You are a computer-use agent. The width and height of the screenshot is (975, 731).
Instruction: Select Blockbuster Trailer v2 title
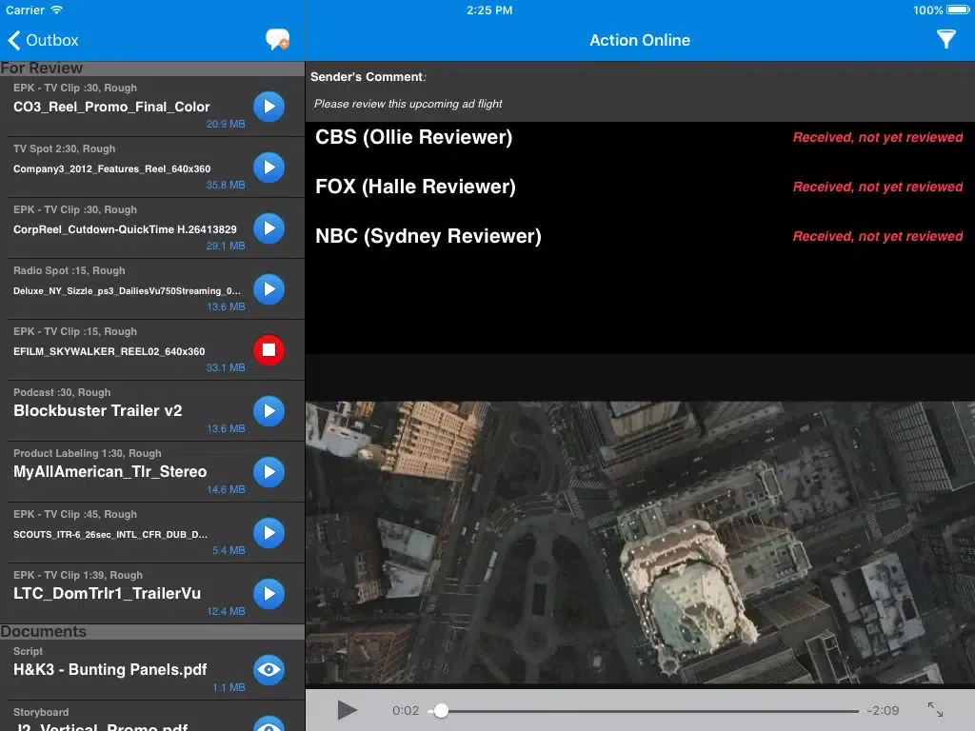point(98,411)
